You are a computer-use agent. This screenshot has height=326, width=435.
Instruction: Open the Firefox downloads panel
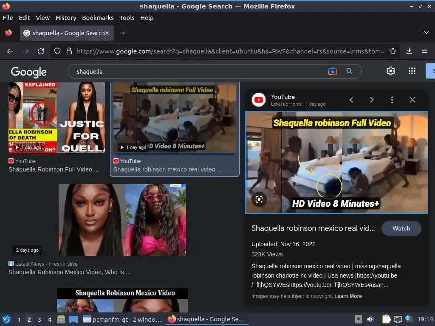[x=409, y=51]
